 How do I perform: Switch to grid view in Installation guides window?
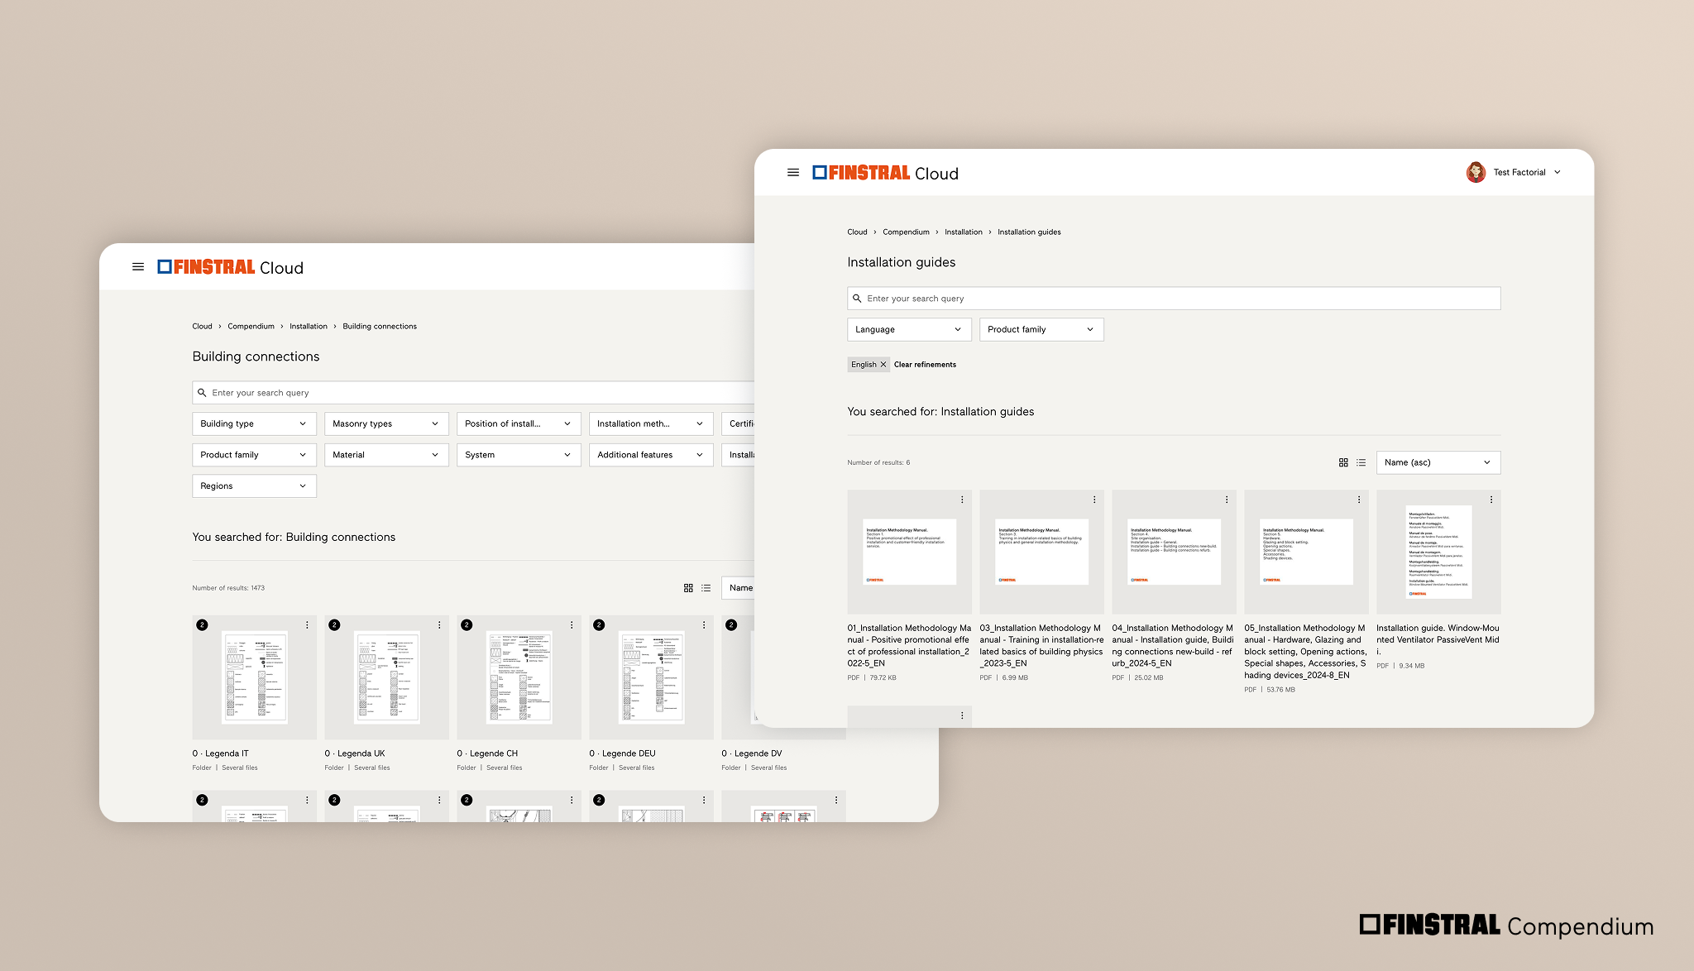tap(1343, 462)
